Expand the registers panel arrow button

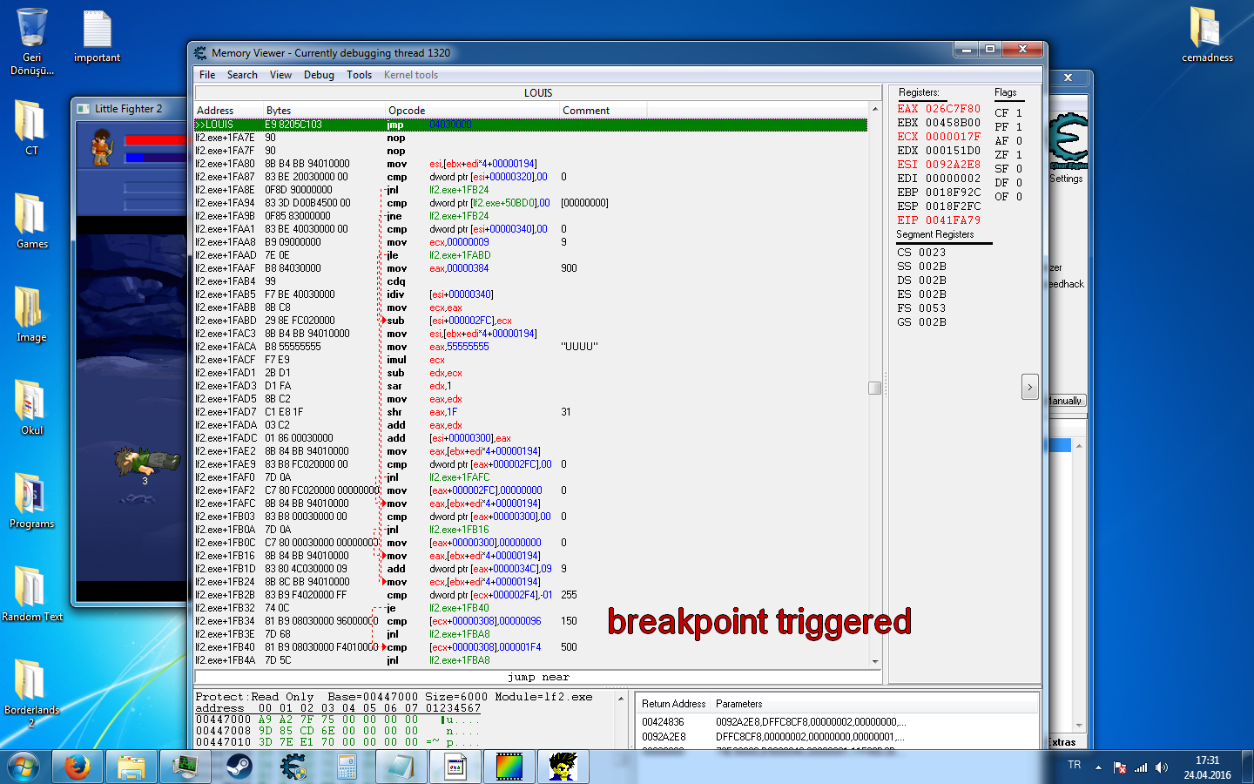point(1029,387)
